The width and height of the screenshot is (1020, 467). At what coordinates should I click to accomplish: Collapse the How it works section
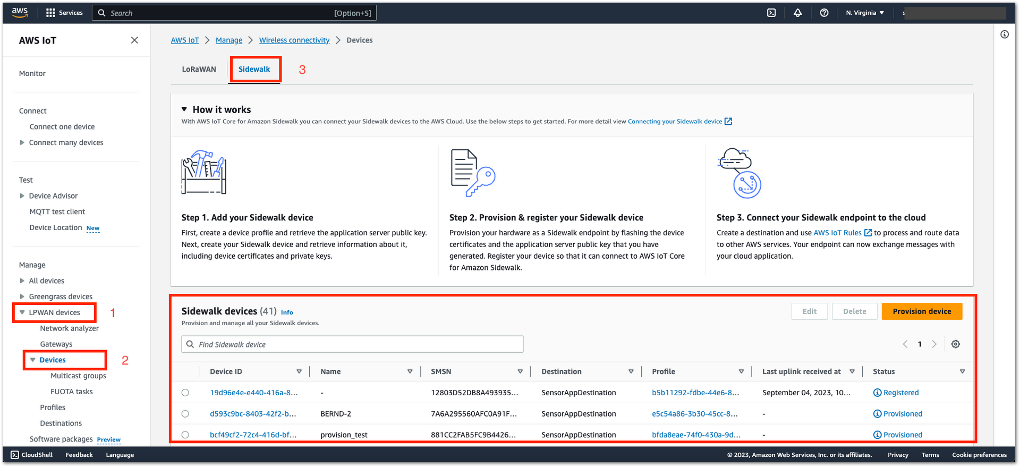pos(184,109)
